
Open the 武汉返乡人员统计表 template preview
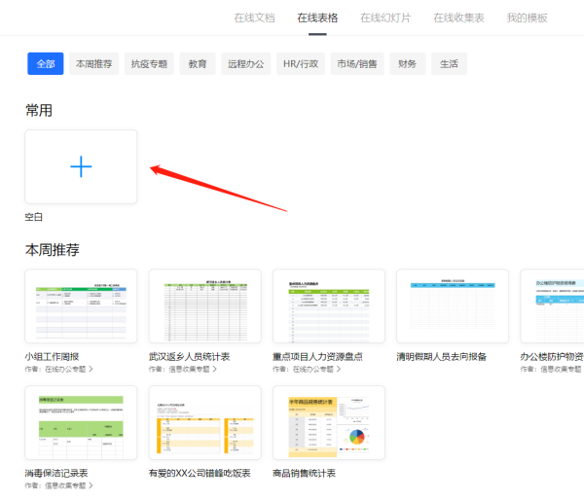[x=204, y=305]
